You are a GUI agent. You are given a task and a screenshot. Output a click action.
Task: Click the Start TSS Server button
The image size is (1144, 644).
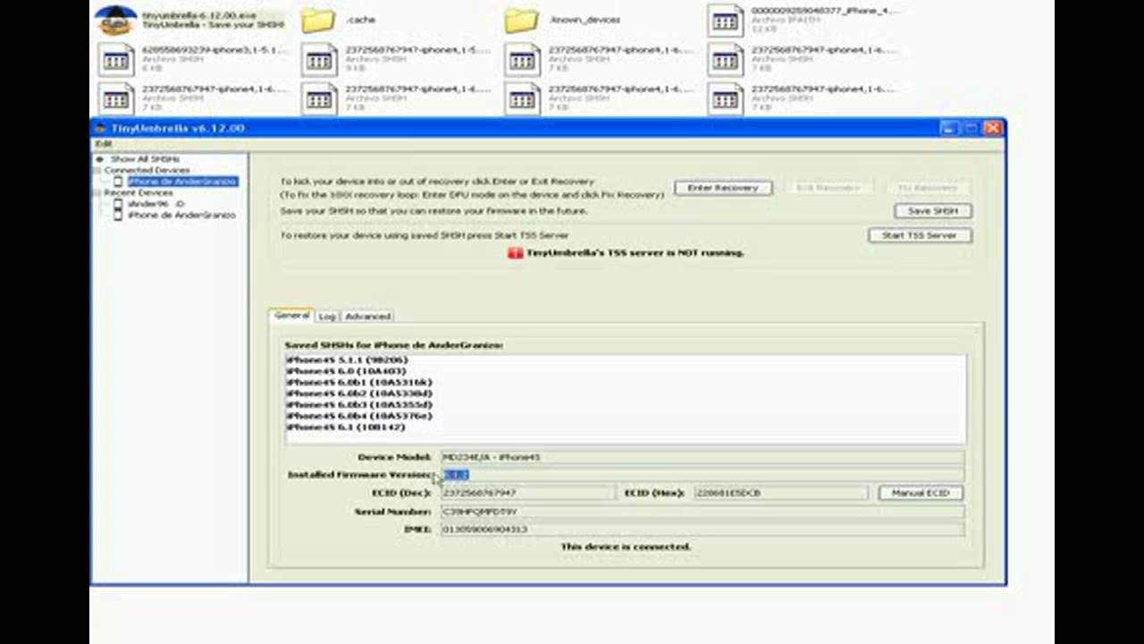tap(919, 235)
